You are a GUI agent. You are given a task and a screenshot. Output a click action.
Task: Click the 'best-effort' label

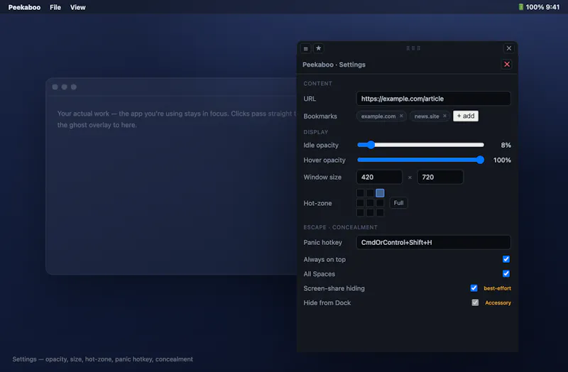click(498, 288)
